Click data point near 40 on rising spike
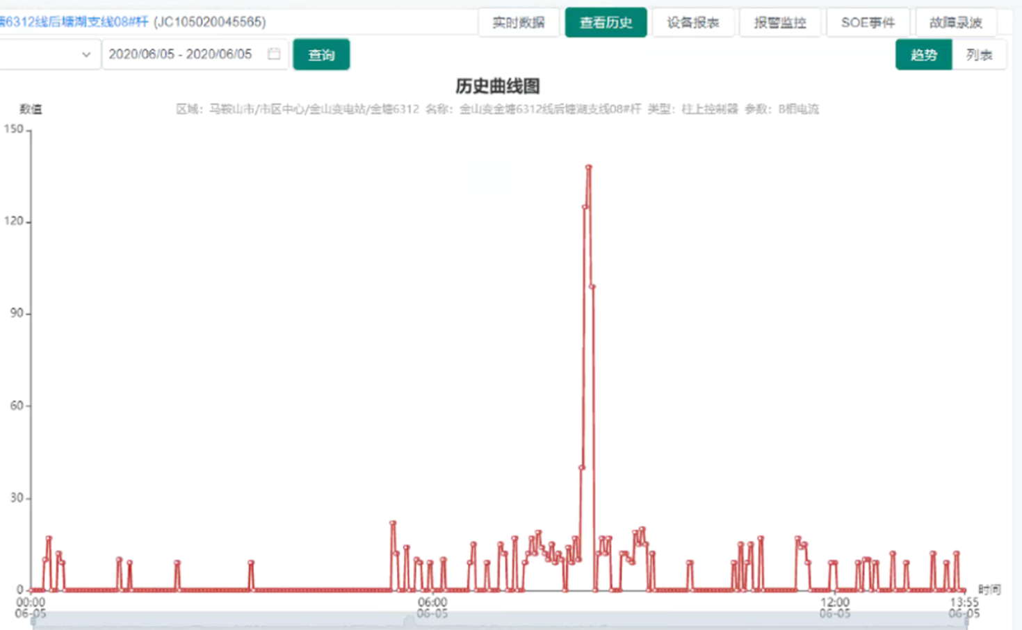 click(x=581, y=467)
